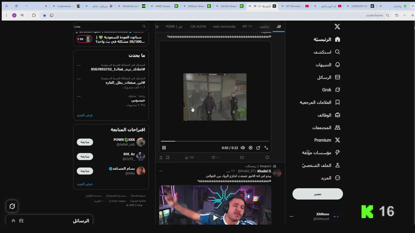Open the More (المزيد) sidebar menu
The width and height of the screenshot is (415, 233).
click(x=330, y=178)
